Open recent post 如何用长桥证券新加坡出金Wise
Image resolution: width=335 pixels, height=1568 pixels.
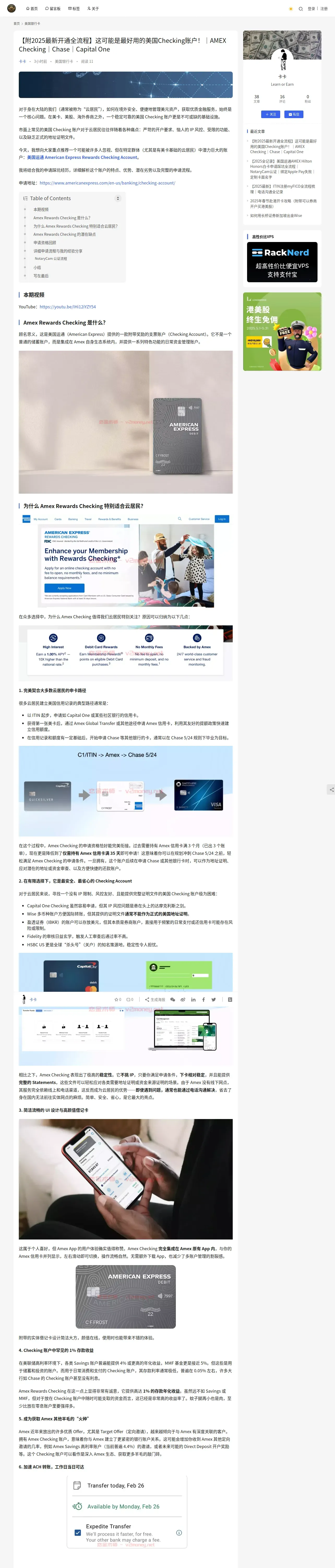click(276, 216)
